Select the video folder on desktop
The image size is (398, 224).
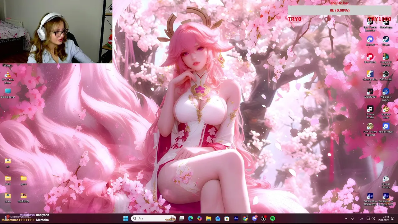(x=8, y=198)
